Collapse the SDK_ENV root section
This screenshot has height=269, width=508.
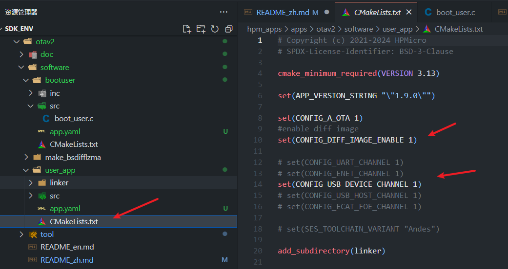pos(19,29)
